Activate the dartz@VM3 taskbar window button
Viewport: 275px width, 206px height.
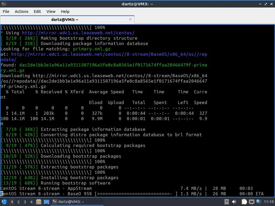pos(77,202)
